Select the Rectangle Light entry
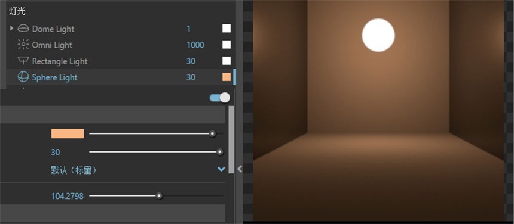The image size is (514, 224). coord(60,61)
